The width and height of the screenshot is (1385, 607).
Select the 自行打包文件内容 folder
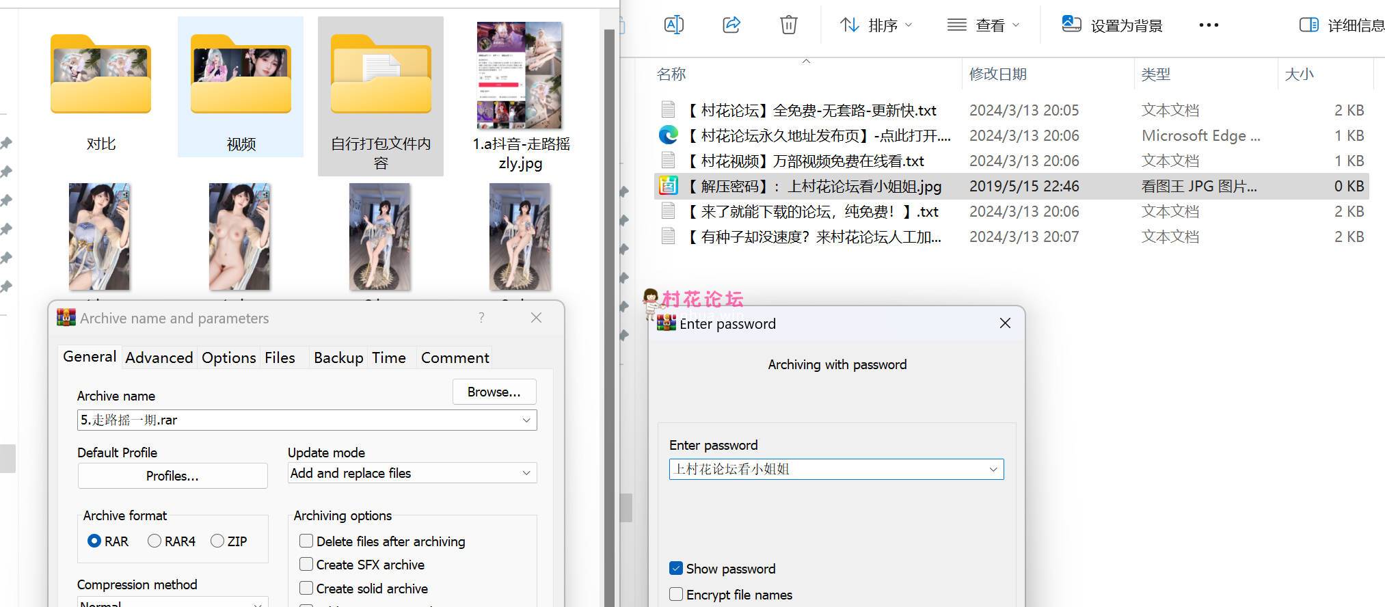coord(381,96)
